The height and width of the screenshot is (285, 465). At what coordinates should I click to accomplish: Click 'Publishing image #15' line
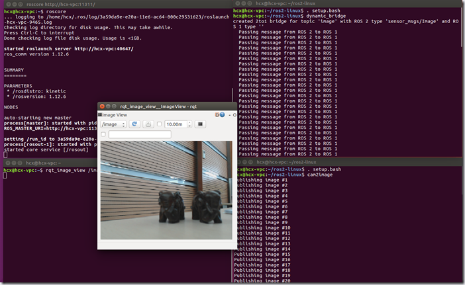(x=262, y=254)
